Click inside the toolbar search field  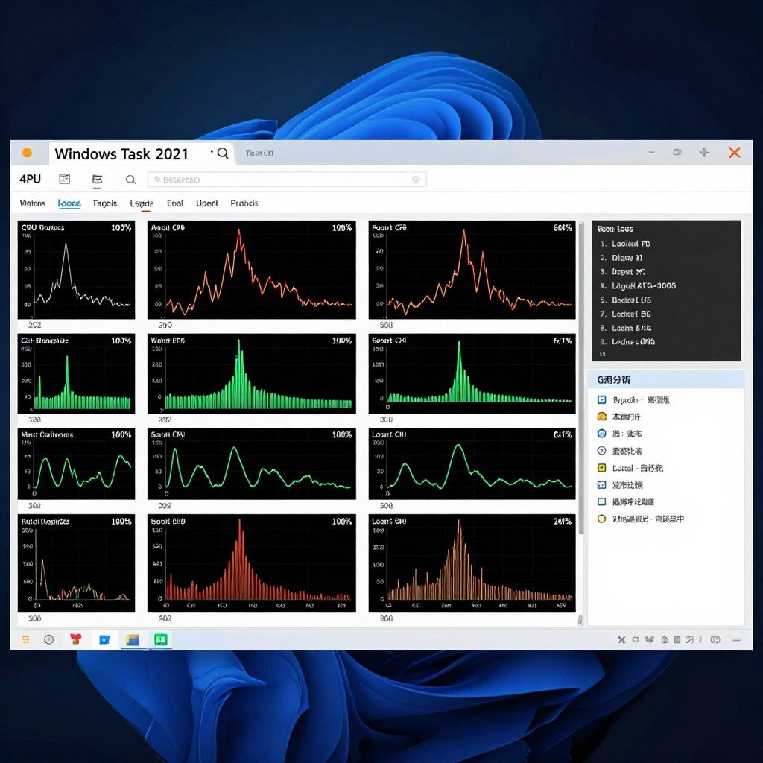pos(287,180)
